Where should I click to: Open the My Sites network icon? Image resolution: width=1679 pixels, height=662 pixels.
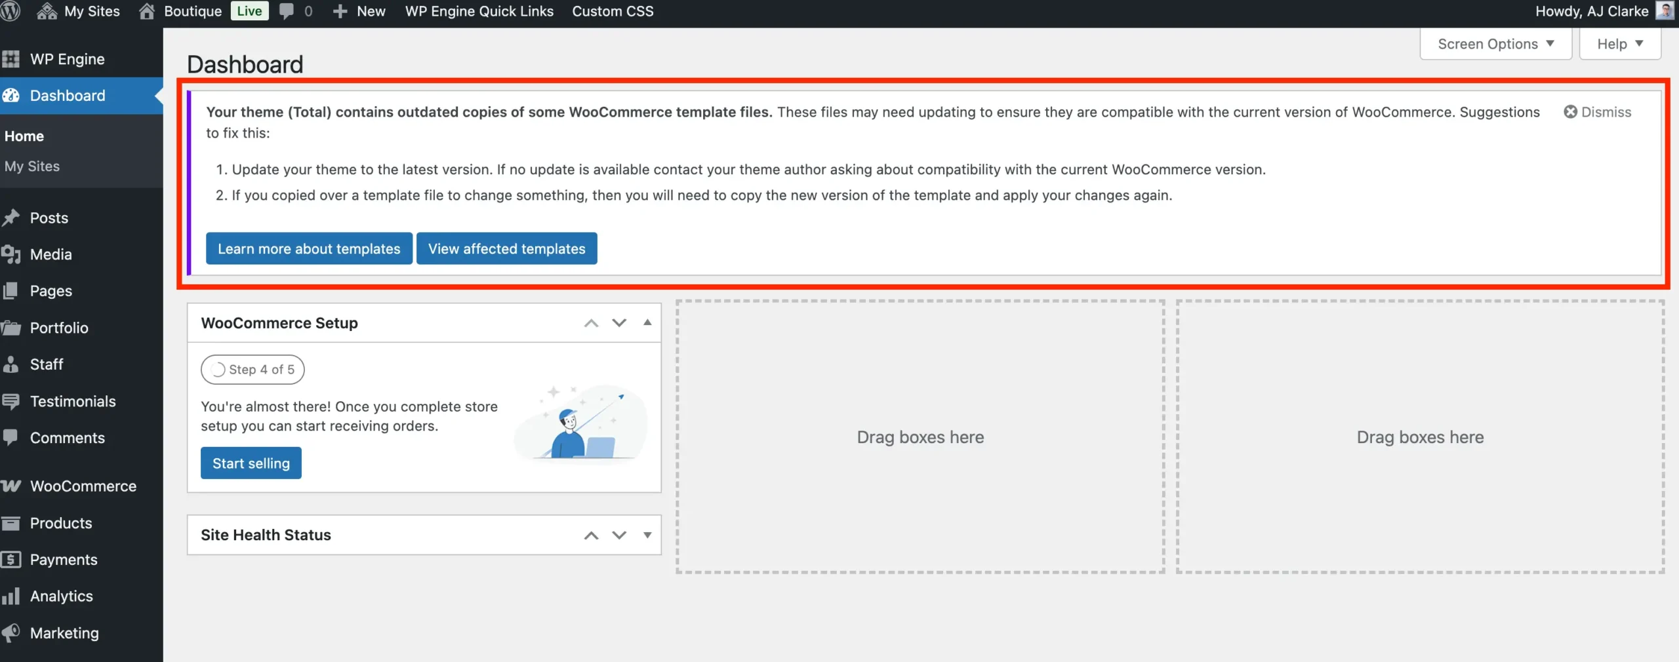47,11
